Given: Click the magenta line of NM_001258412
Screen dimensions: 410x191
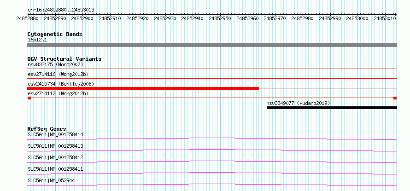Looking at the screenshot, I should [212, 162].
